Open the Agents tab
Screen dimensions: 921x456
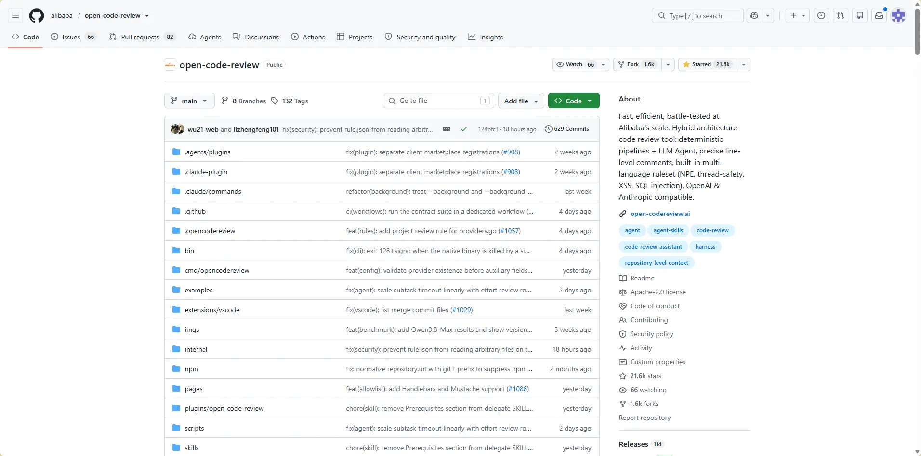(x=205, y=37)
